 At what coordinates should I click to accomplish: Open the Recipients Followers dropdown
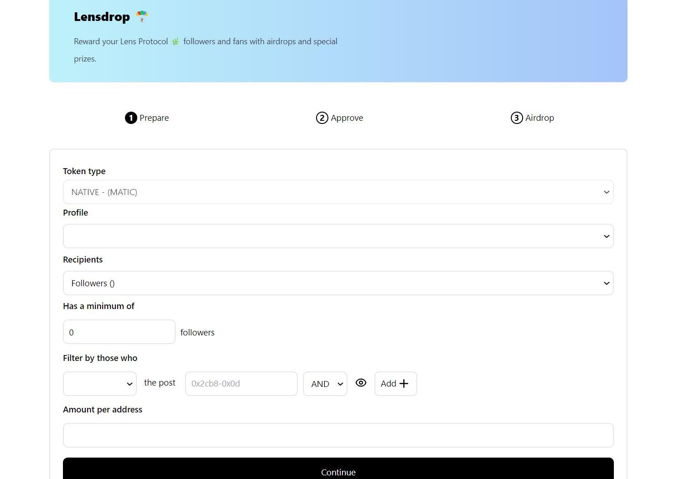point(338,283)
